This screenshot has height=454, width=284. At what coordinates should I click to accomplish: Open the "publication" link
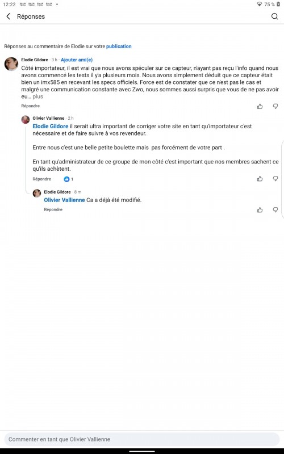pos(119,47)
